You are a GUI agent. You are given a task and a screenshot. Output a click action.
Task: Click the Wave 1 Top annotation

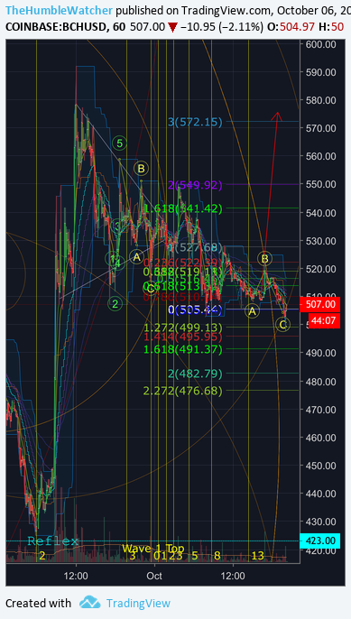coord(153,549)
